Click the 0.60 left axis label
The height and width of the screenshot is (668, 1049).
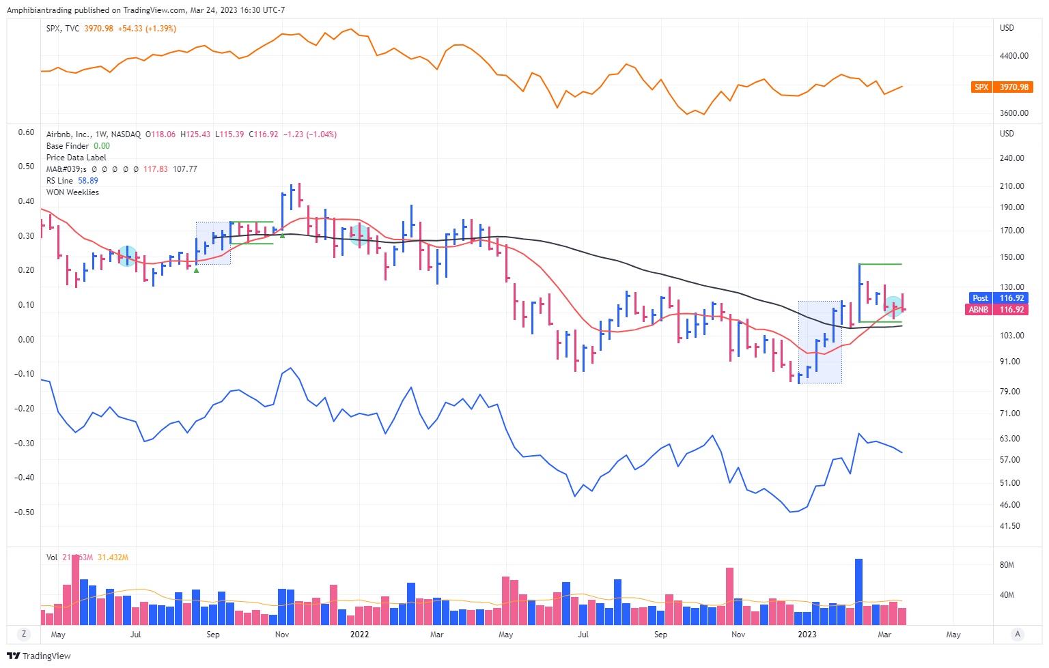[25, 132]
